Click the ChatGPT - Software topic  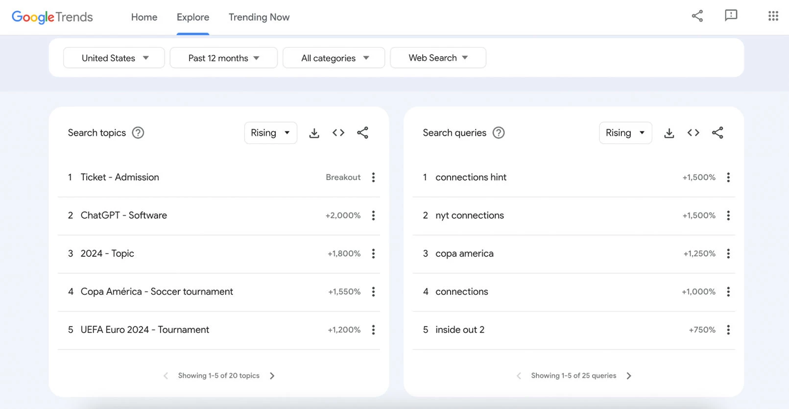[x=124, y=216]
